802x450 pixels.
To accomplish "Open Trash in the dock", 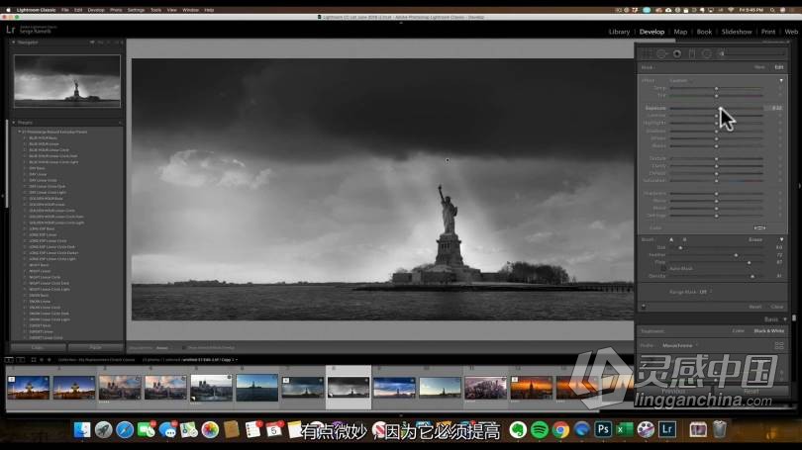I will coord(720,429).
